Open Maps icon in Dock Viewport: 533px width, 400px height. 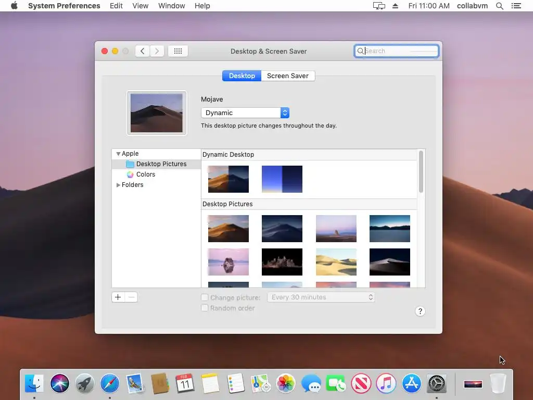[260, 383]
